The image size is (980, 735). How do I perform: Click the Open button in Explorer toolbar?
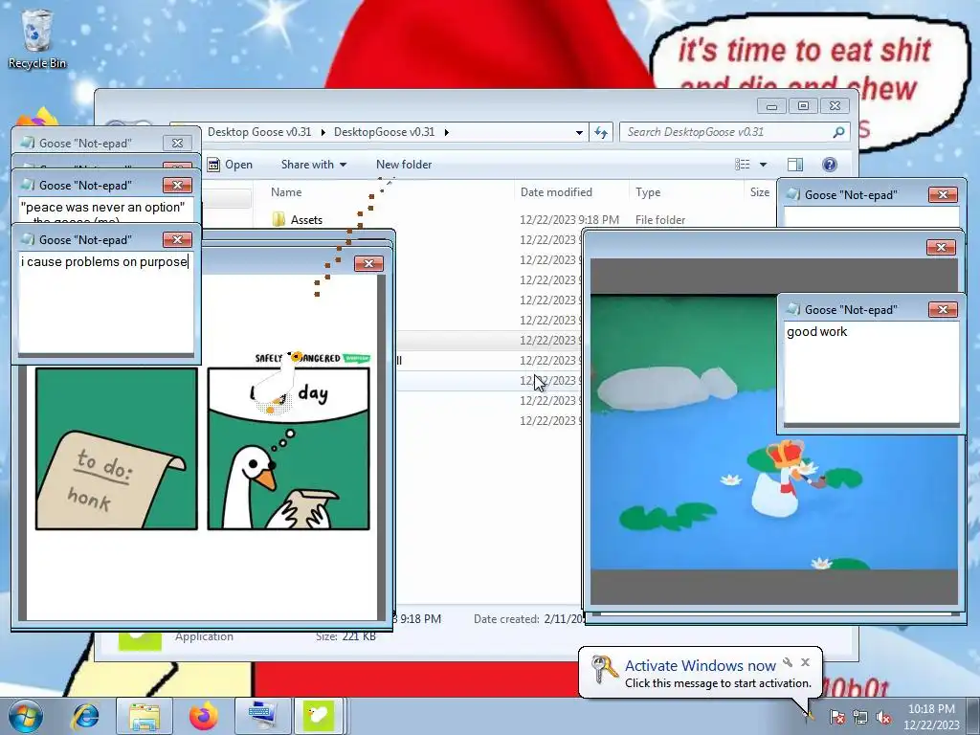coord(230,165)
